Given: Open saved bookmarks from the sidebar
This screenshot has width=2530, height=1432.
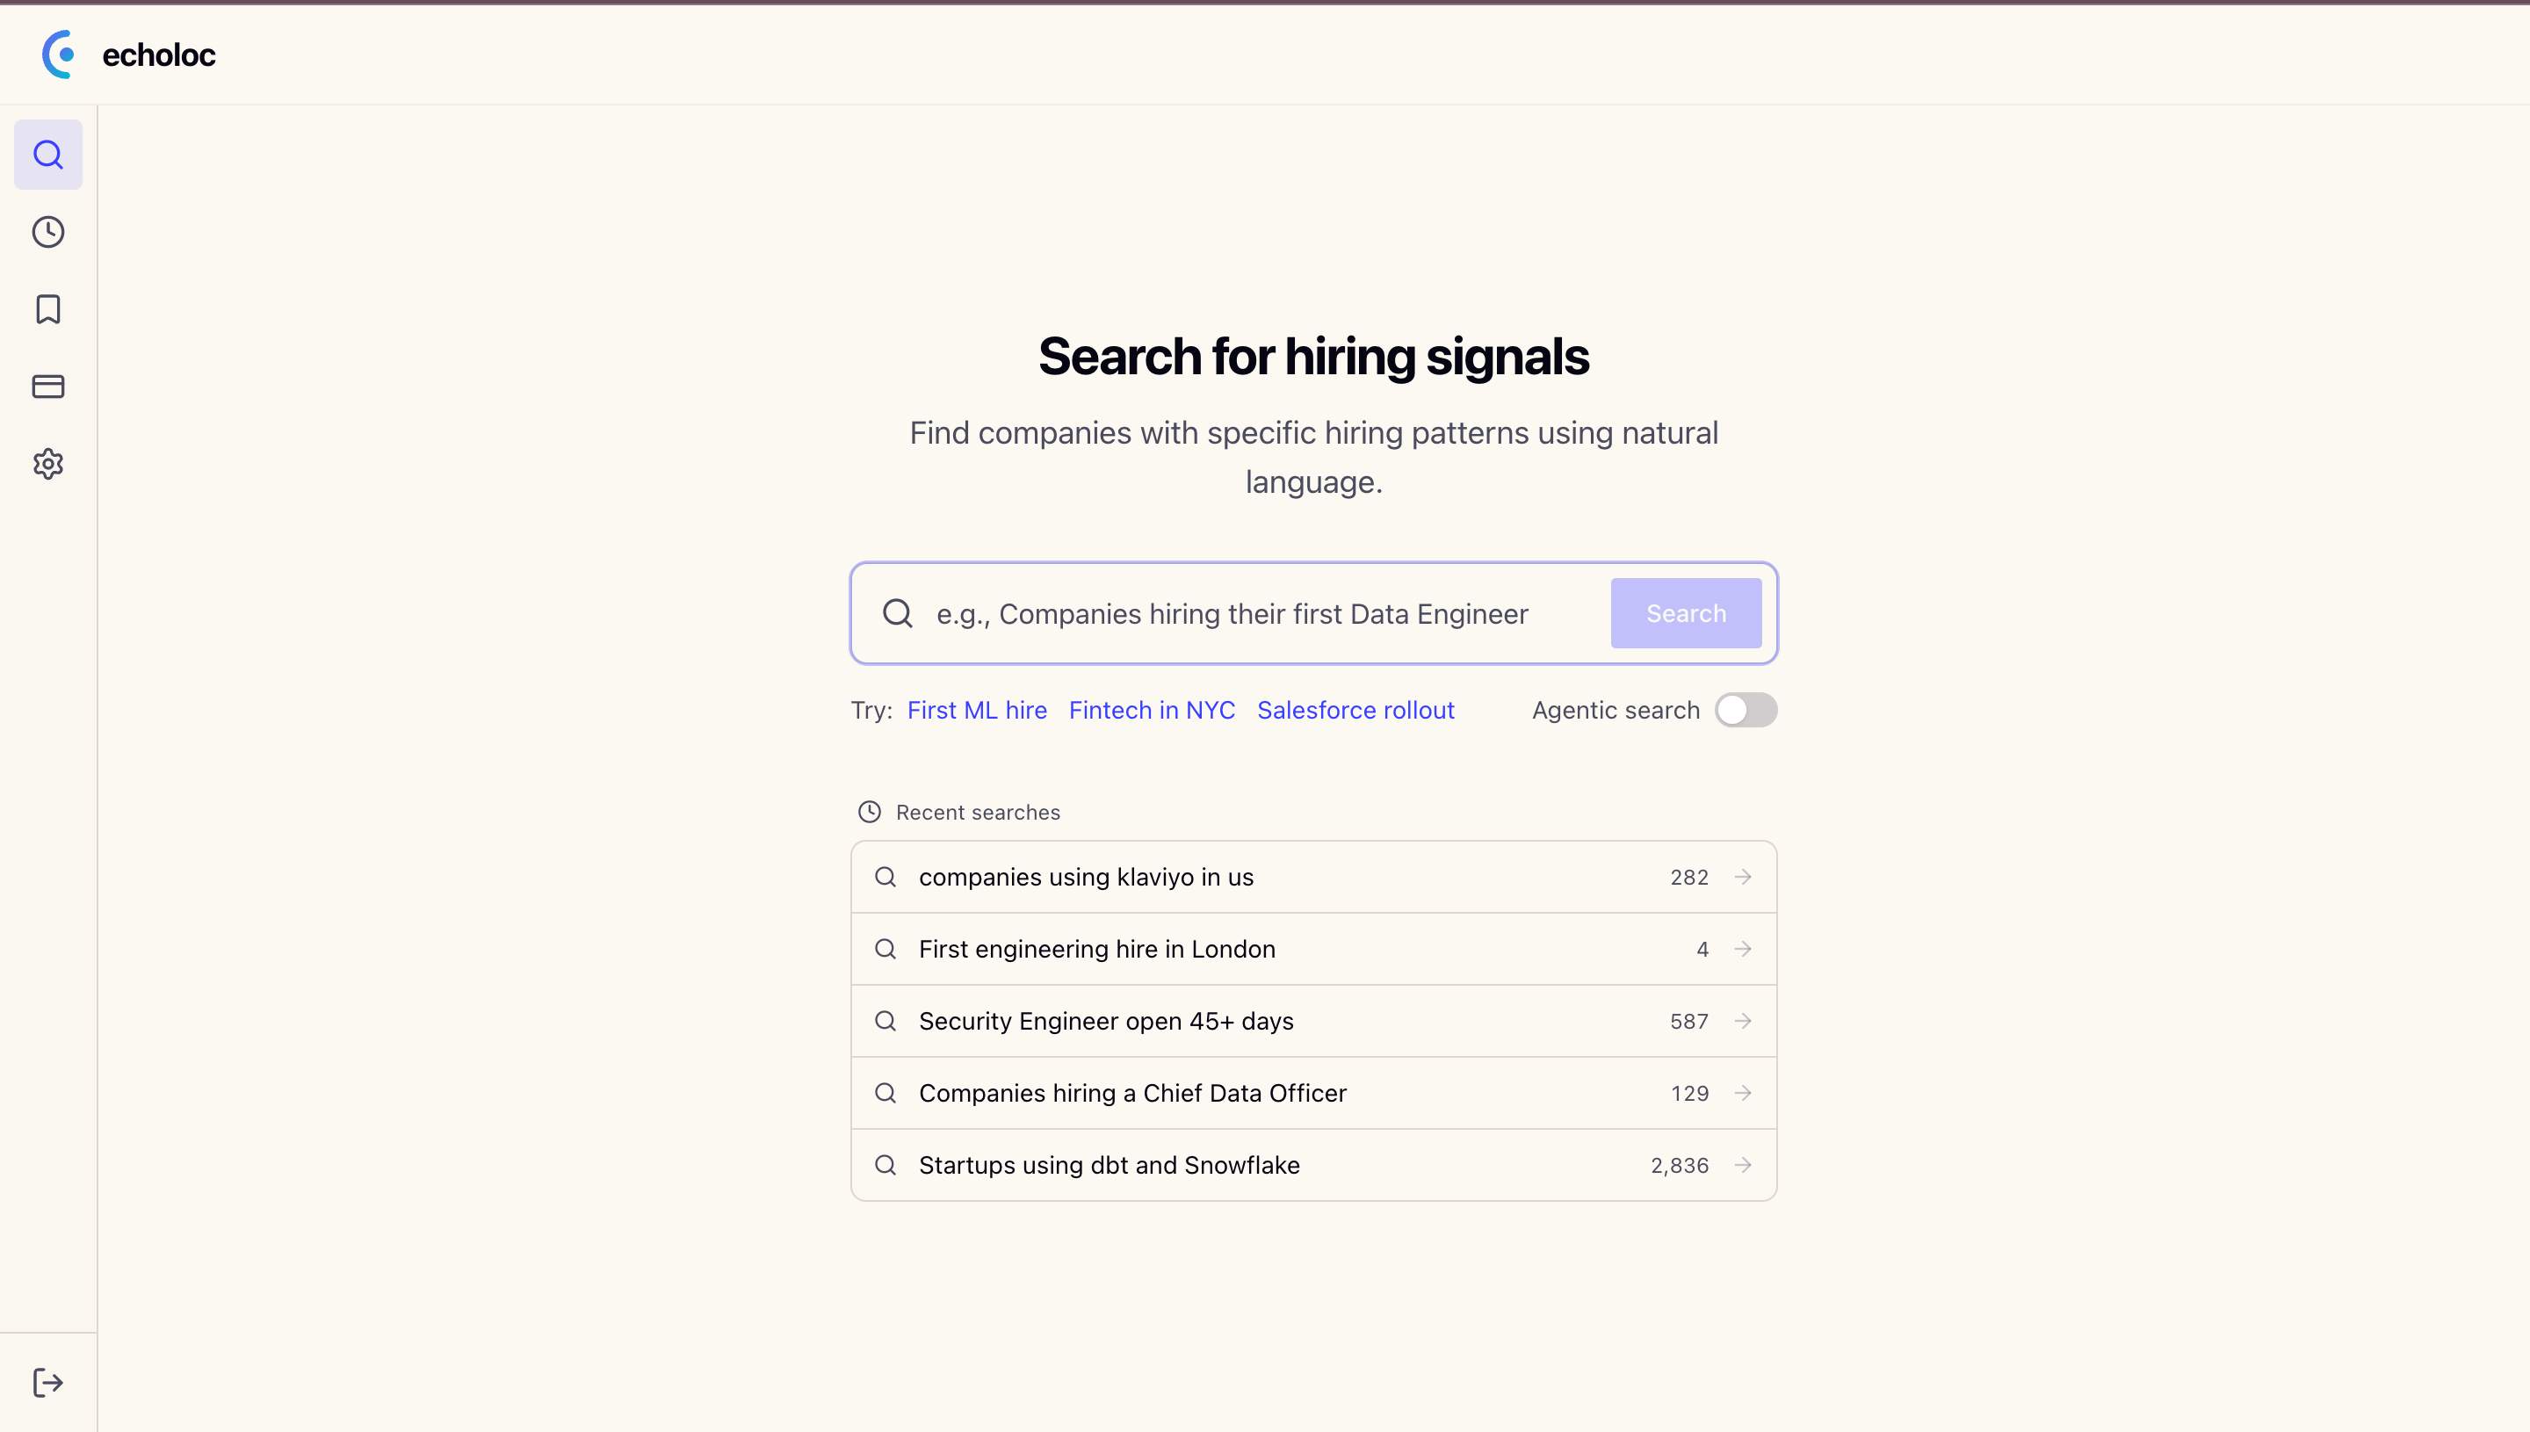Looking at the screenshot, I should coord(47,310).
